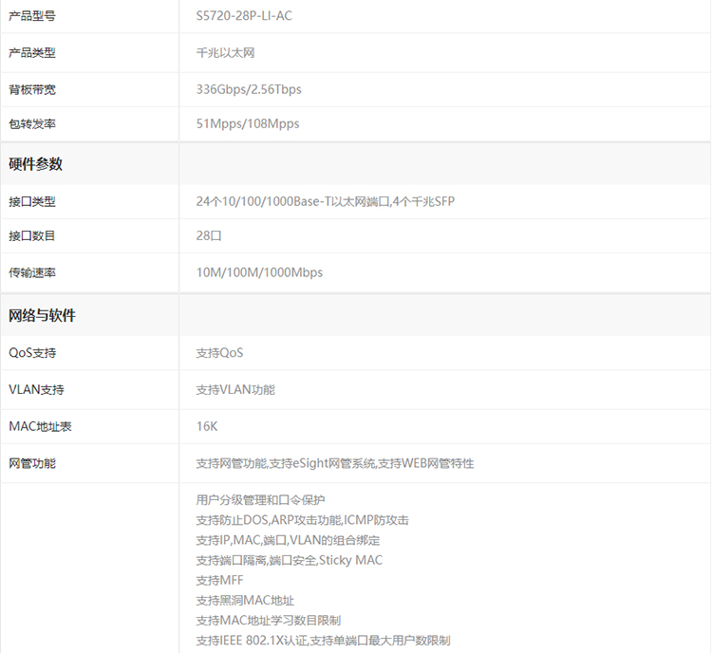Select the 接口数目 row label
The image size is (712, 653).
coord(32,236)
